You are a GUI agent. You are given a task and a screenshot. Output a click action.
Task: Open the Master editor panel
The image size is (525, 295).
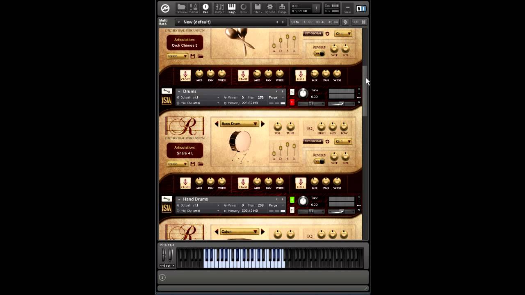tap(194, 8)
